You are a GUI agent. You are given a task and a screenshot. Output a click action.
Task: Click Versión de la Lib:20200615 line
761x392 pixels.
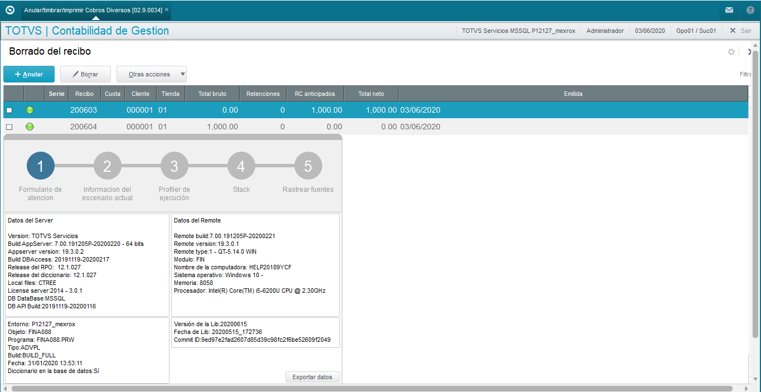click(x=210, y=324)
